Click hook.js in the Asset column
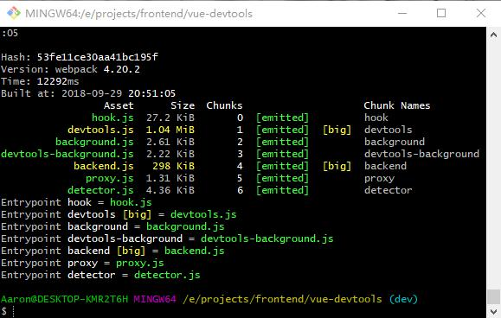The image size is (501, 318). click(112, 118)
